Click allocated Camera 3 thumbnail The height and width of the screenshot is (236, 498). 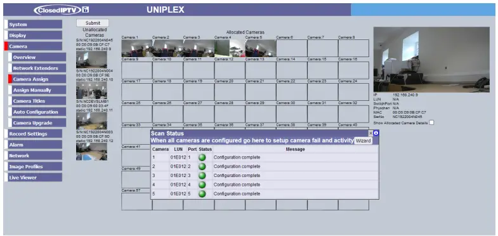click(x=199, y=48)
